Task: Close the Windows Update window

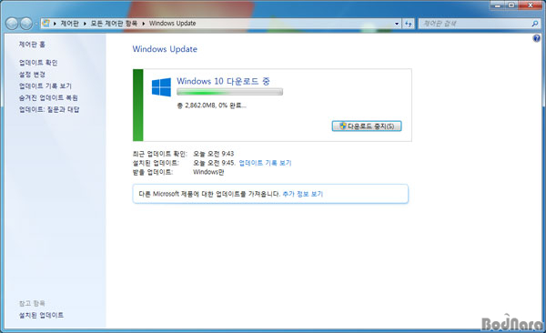Action: (x=531, y=5)
